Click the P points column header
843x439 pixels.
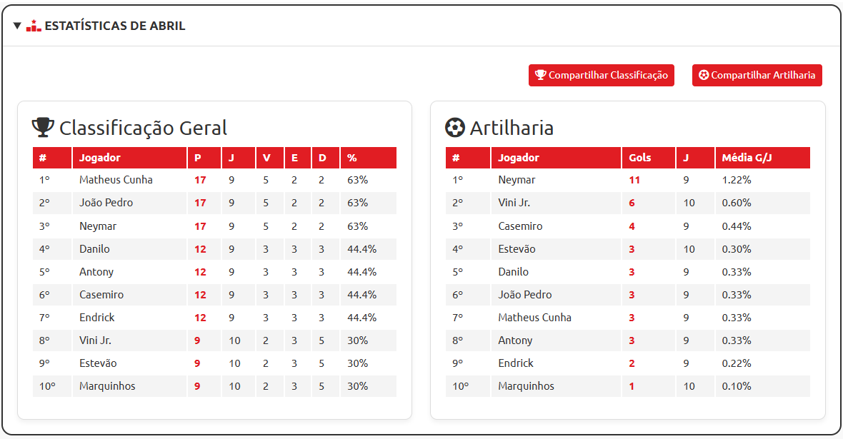click(198, 158)
